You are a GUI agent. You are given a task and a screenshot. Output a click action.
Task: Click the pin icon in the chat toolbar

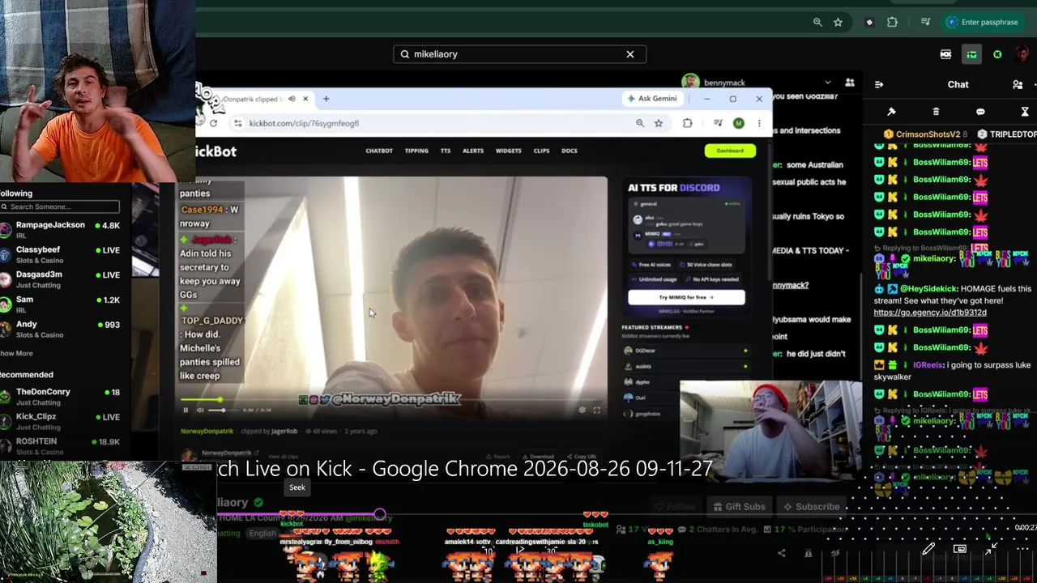click(891, 112)
